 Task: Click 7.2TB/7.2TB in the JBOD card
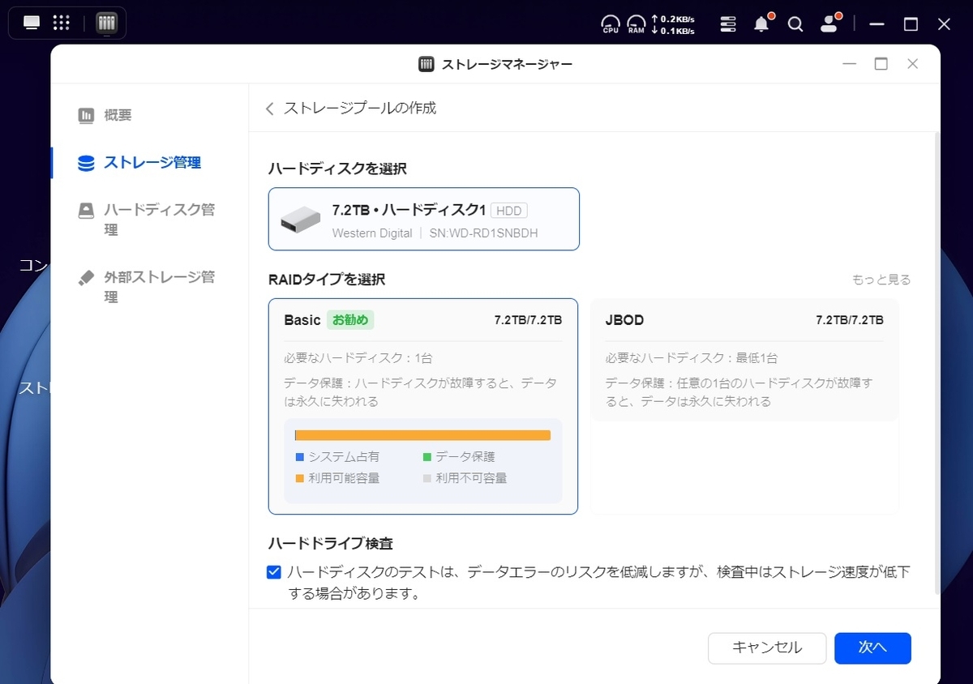pos(850,320)
